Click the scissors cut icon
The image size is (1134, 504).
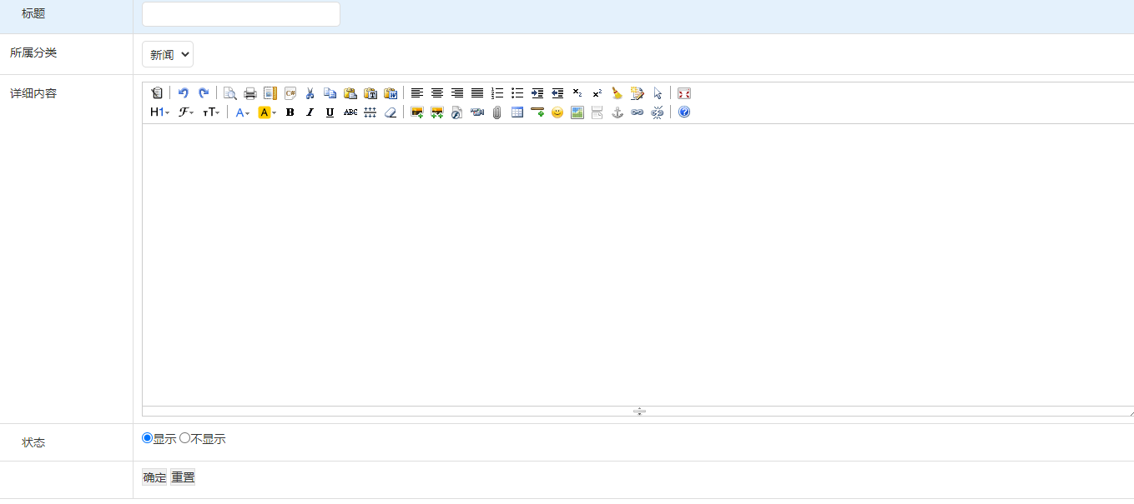point(310,93)
